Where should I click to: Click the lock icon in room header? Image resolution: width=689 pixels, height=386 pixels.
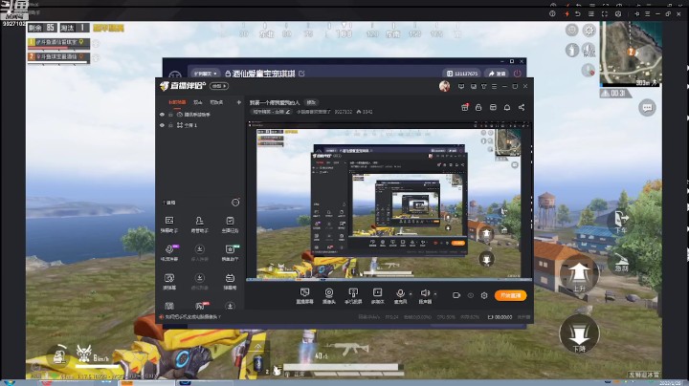(478, 107)
